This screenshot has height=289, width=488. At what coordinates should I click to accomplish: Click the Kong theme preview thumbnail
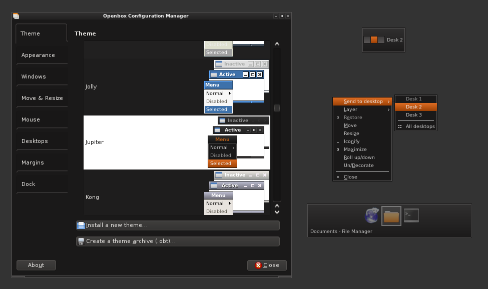pos(236,192)
